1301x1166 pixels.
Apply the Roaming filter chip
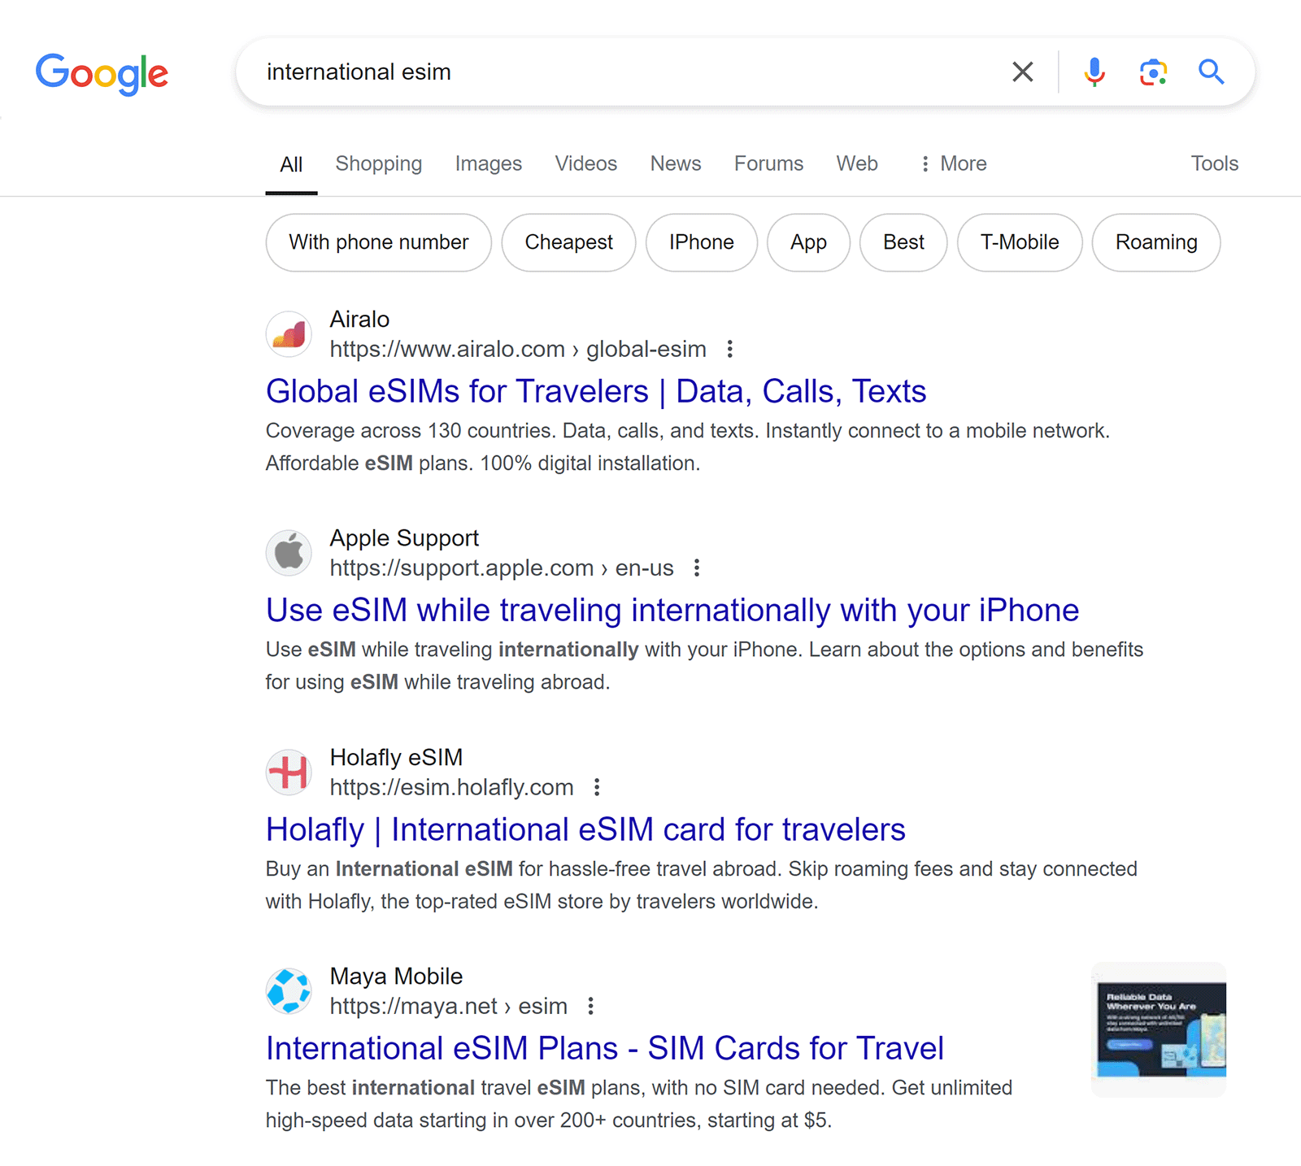1156,242
